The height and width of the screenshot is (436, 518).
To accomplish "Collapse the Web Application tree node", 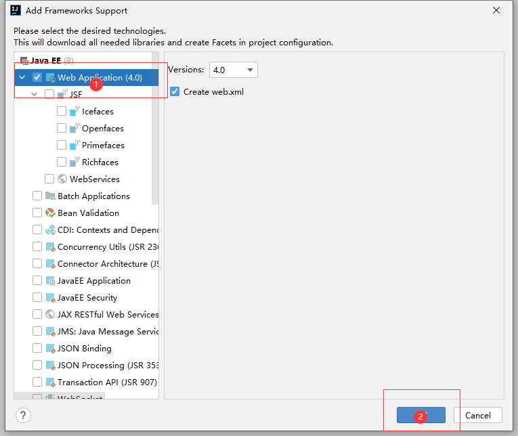I will [22, 78].
